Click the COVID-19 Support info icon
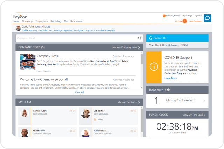This screenshot has width=224, height=149. (154, 66)
